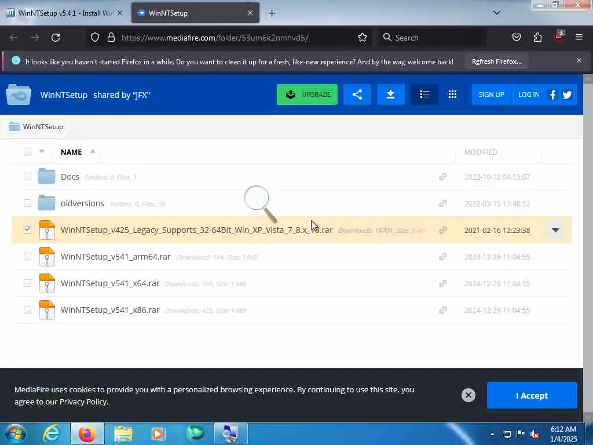Open Windows Media Player taskbar icon
593x445 pixels.
158,434
